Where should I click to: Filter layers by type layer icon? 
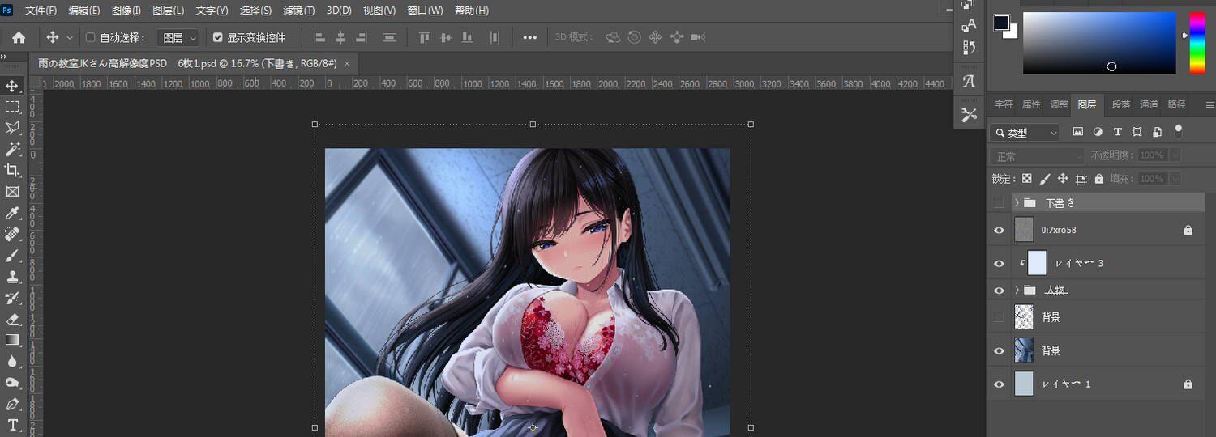click(x=1117, y=132)
